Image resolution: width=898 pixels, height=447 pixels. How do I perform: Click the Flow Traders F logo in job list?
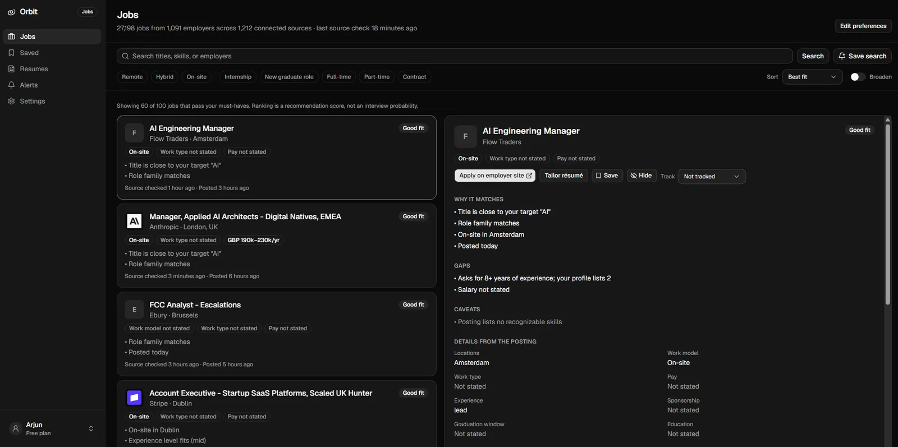coord(134,133)
